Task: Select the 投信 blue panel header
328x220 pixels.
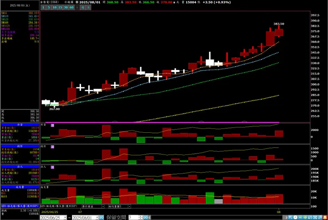Action: pos(20,146)
